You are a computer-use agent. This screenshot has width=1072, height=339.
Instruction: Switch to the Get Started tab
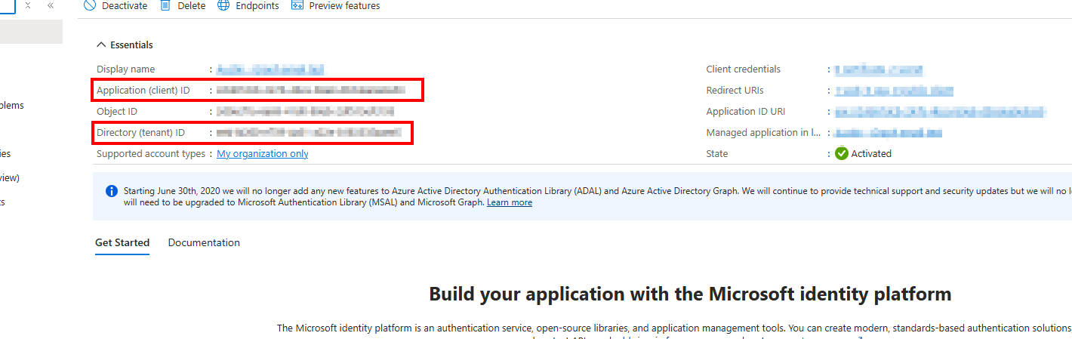(122, 243)
